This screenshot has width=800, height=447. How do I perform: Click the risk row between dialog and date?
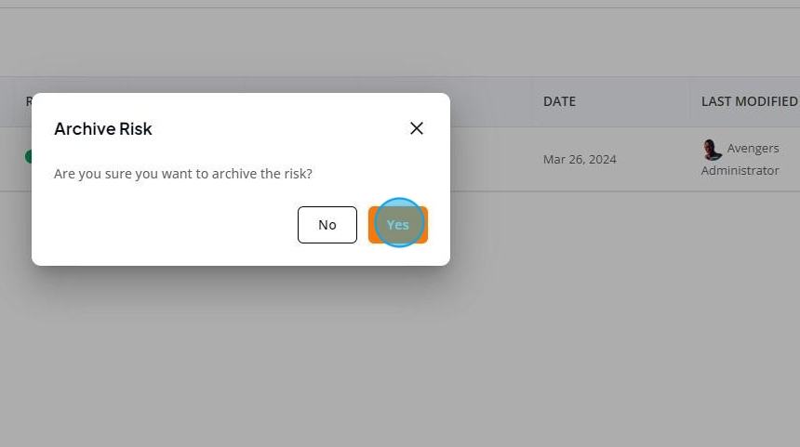click(491, 159)
